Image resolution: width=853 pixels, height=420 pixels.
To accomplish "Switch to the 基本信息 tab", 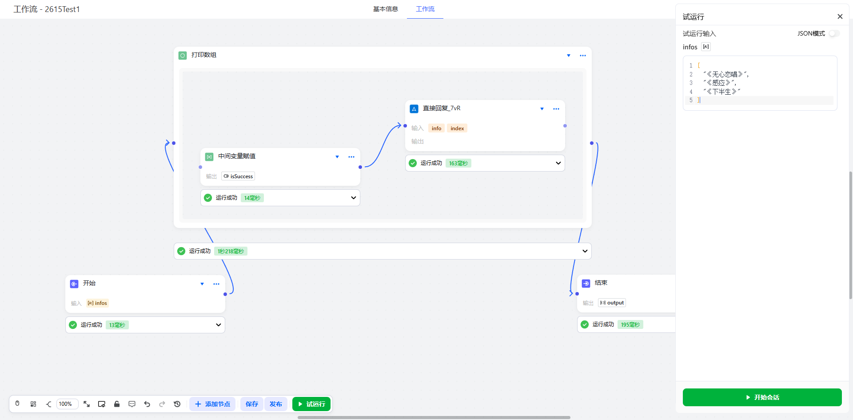I will click(385, 9).
